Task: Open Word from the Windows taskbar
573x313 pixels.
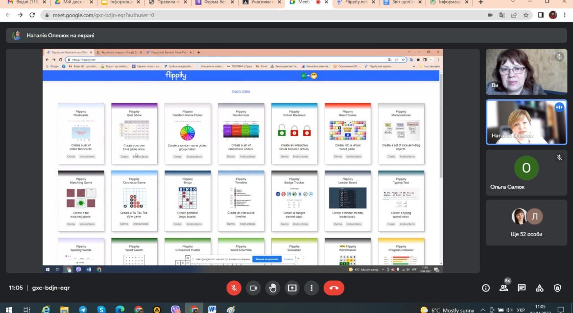Action: pos(212,310)
